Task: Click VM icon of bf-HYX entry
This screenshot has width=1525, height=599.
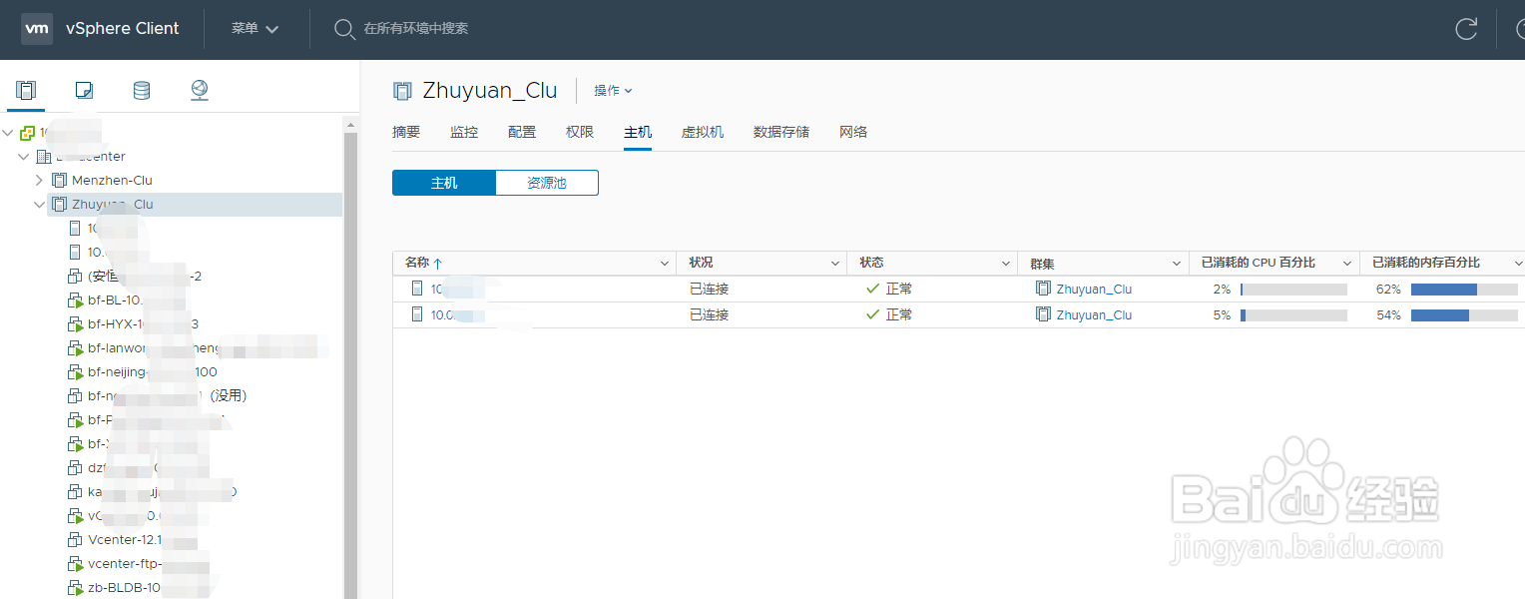Action: tap(75, 324)
